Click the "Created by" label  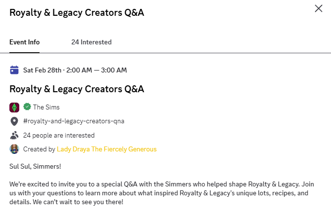point(39,149)
